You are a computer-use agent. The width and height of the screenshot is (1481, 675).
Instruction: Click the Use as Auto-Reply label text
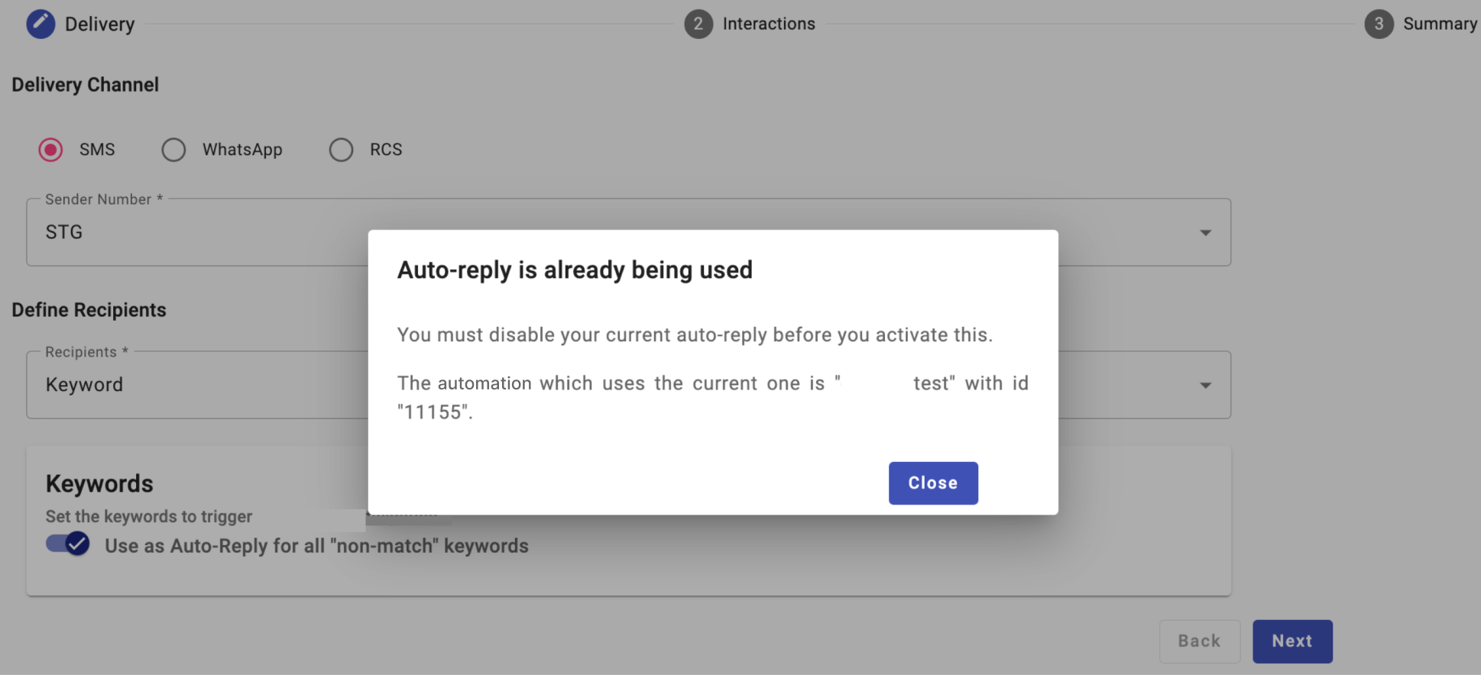pyautogui.click(x=316, y=546)
